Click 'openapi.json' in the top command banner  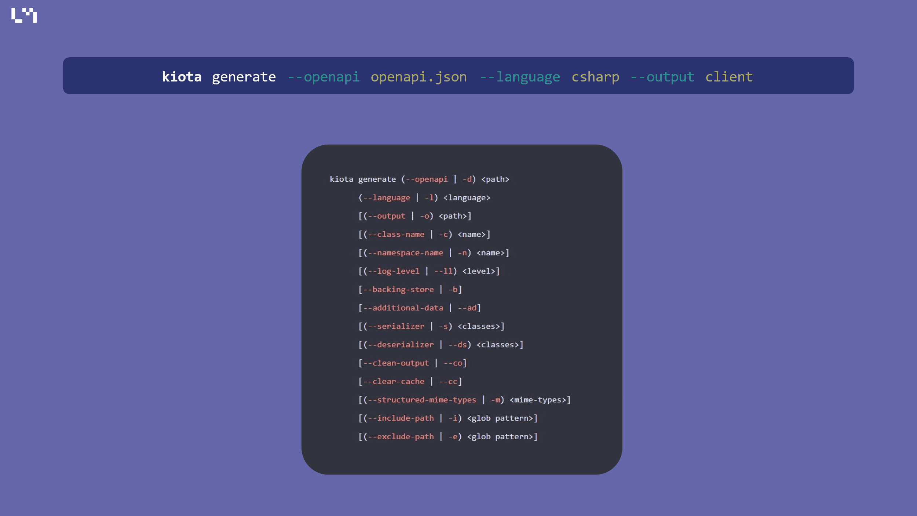tap(419, 77)
